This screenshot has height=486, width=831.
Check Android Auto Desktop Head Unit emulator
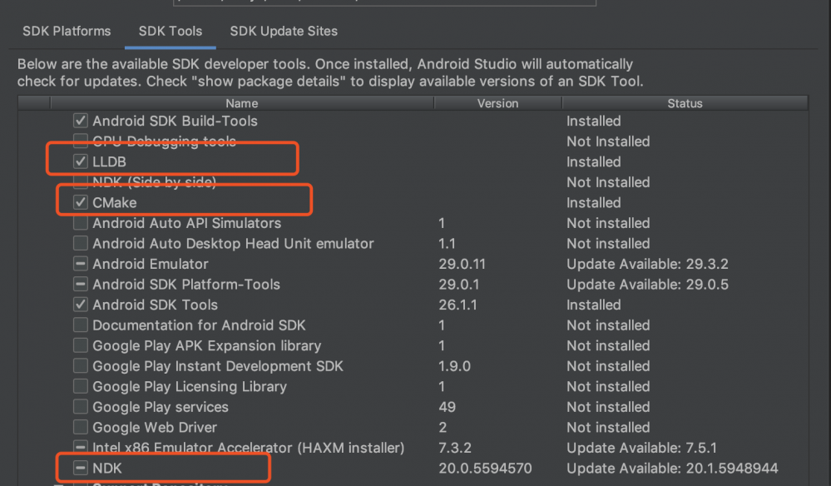(81, 244)
